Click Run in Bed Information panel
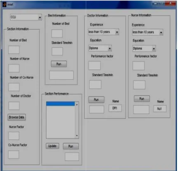This screenshot has width=179, height=171. pos(59,64)
